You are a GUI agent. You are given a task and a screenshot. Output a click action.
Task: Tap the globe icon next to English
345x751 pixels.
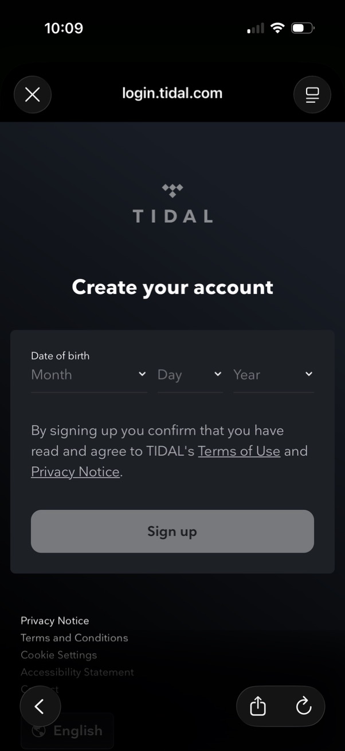click(x=38, y=731)
